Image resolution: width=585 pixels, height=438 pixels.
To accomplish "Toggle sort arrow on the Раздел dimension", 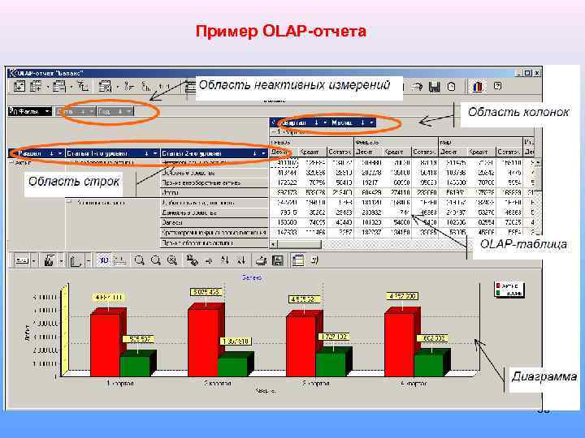I will (x=51, y=153).
